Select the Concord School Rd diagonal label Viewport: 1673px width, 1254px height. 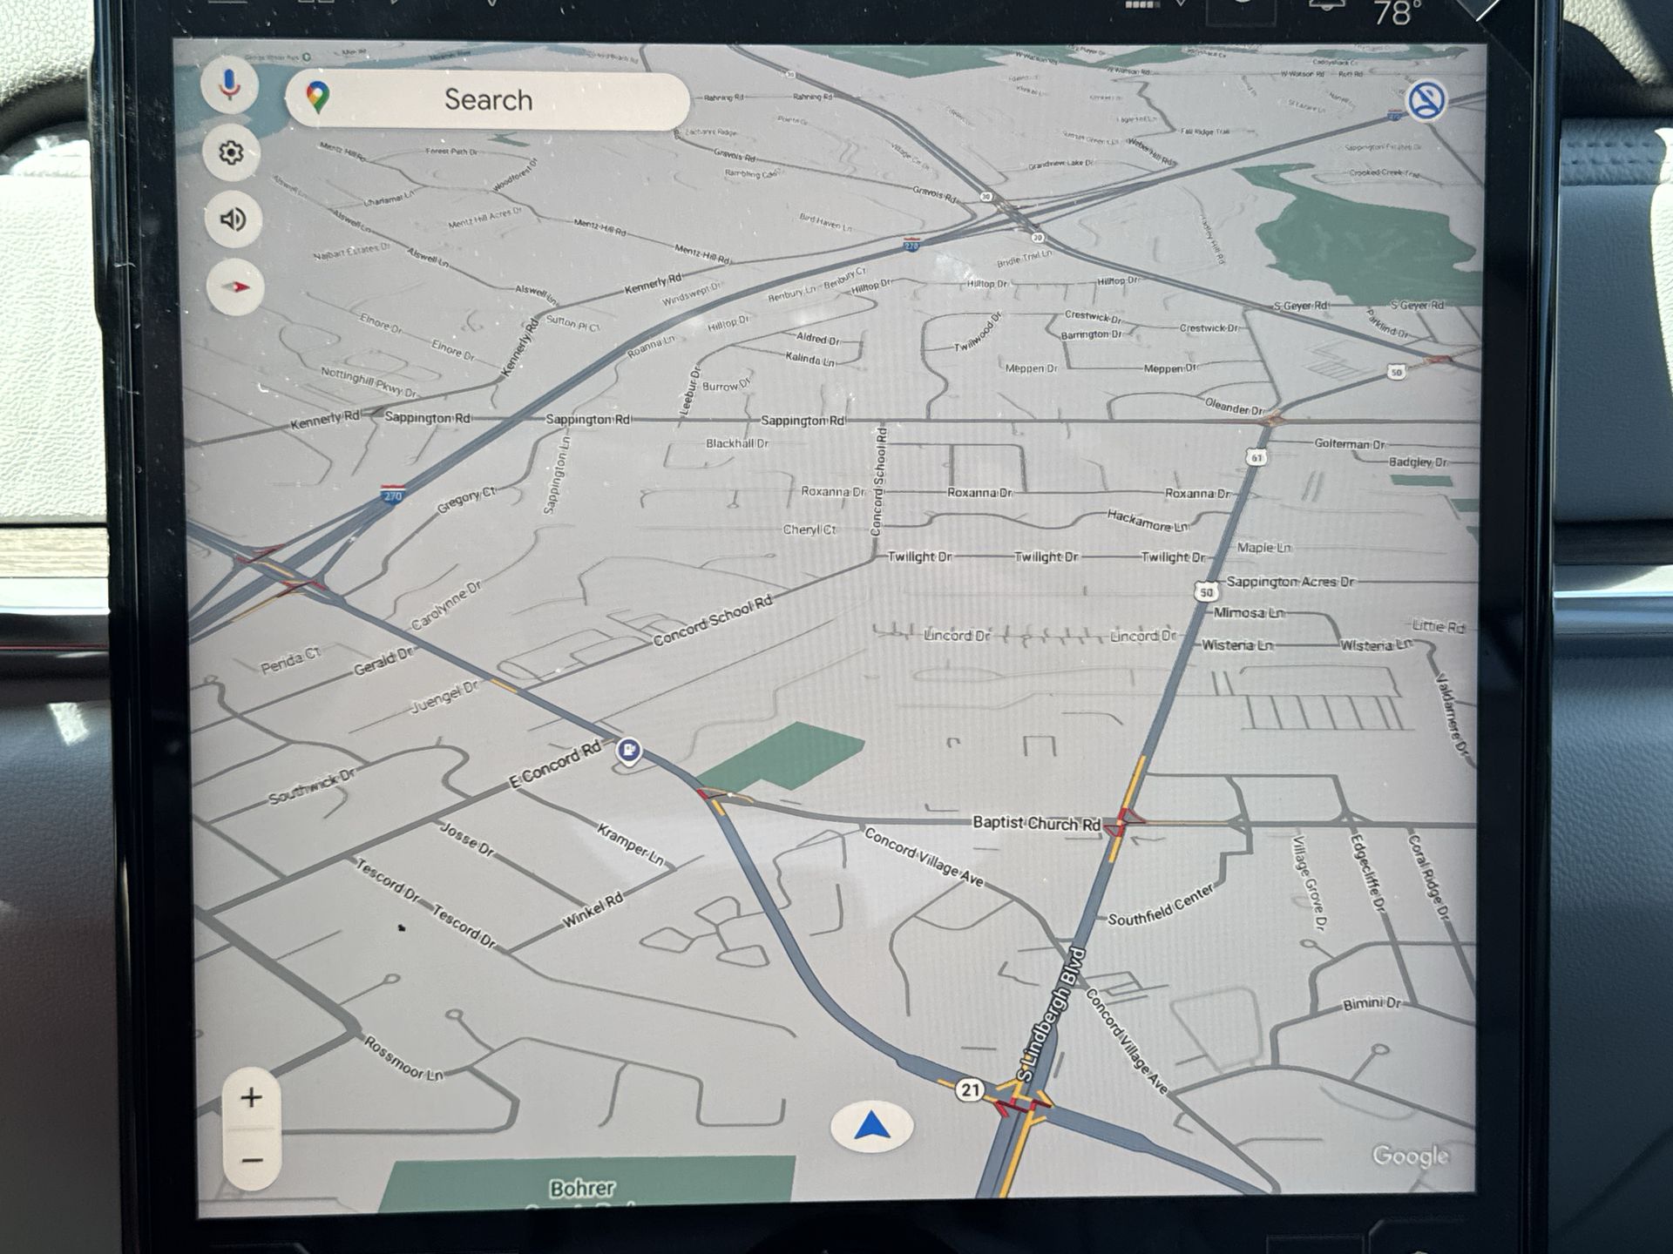[712, 621]
